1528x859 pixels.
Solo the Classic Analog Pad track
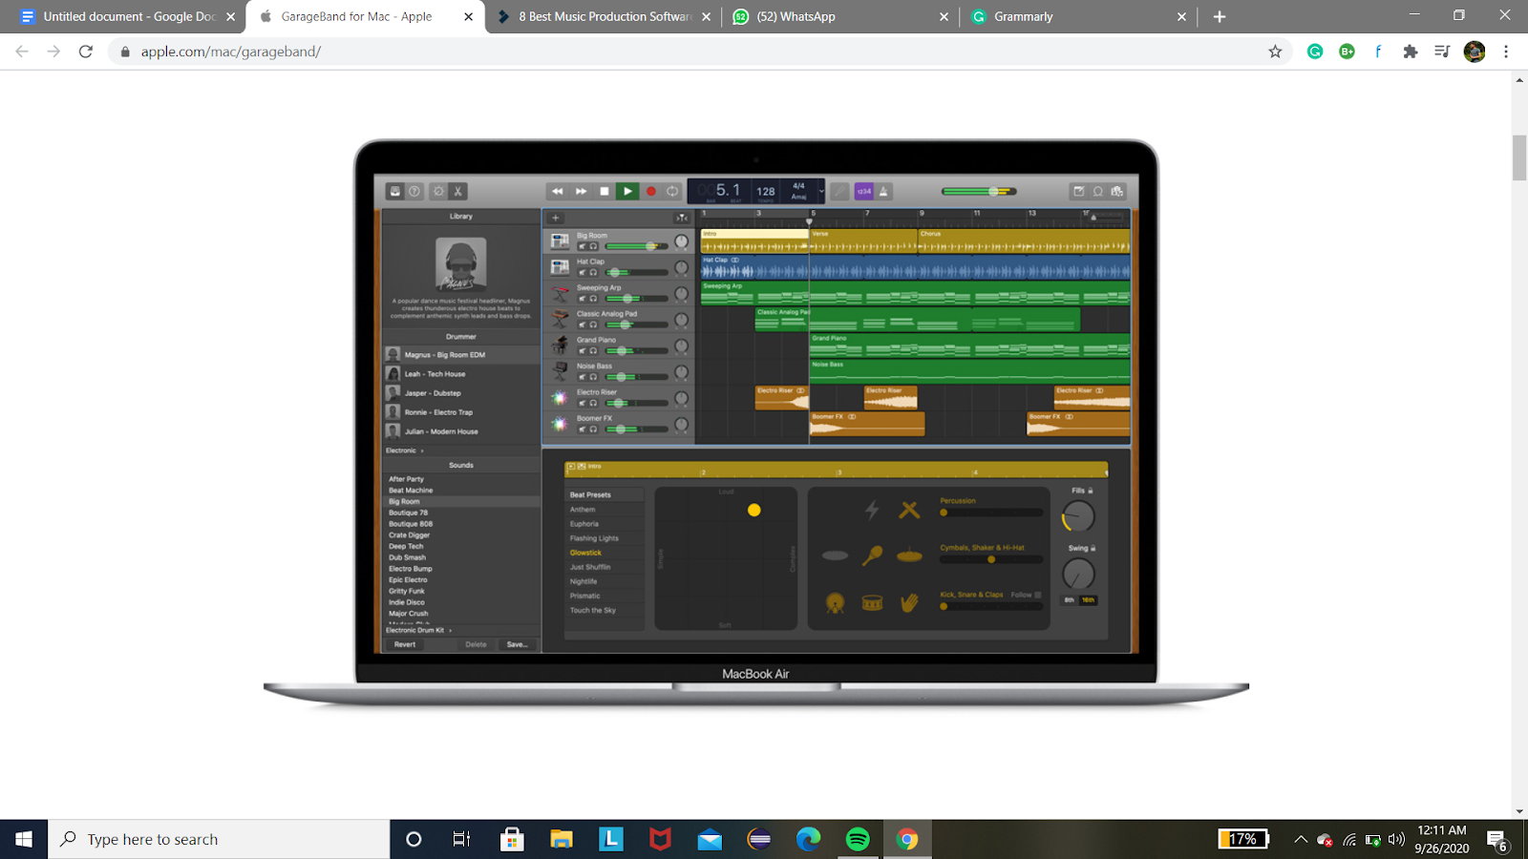pos(593,325)
